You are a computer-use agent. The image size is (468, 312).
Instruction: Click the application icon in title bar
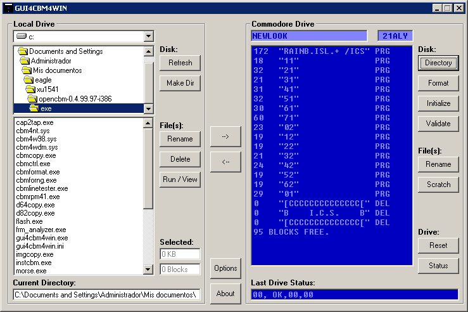point(8,8)
